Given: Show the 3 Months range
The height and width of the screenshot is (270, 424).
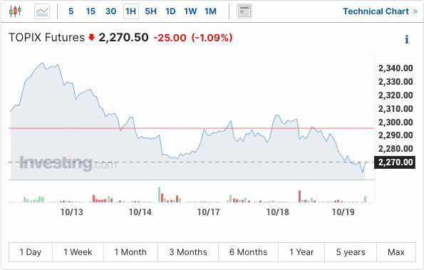Looking at the screenshot, I should (x=188, y=252).
